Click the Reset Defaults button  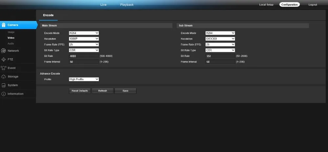pyautogui.click(x=80, y=91)
